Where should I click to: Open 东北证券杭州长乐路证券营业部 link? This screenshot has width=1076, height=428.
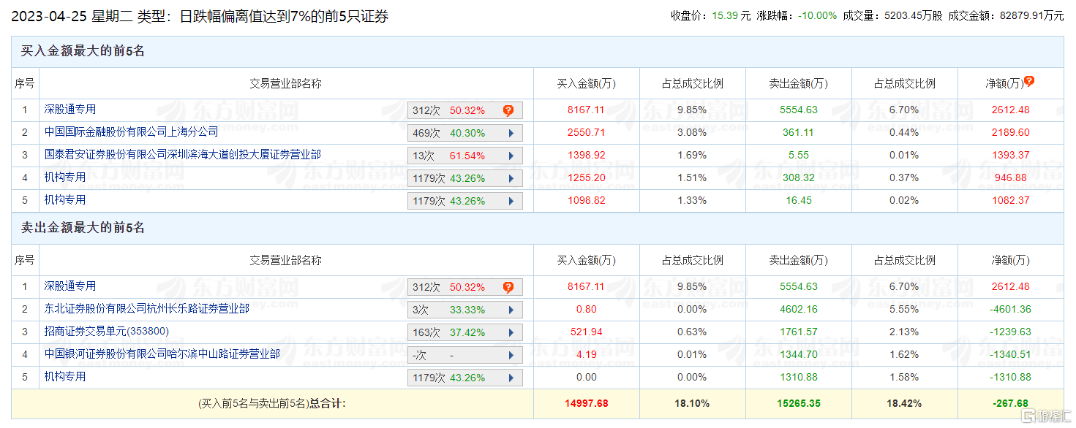pos(146,309)
